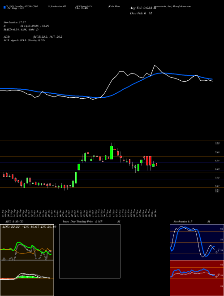Click the 'MACD: 6.54, 6.58, -0.04' line
Screen dimensions: 224x296
point(21,30)
